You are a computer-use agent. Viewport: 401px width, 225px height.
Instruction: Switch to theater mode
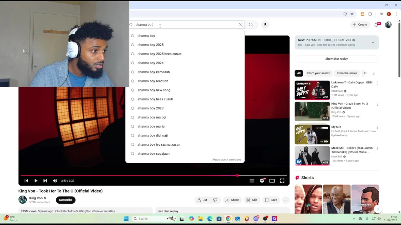(272, 181)
